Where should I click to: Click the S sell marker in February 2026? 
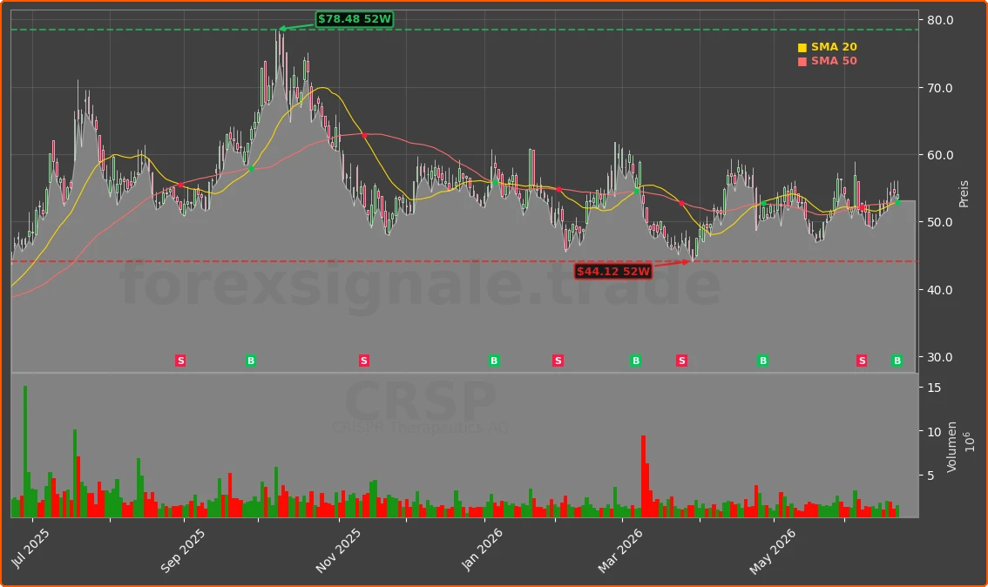click(558, 361)
